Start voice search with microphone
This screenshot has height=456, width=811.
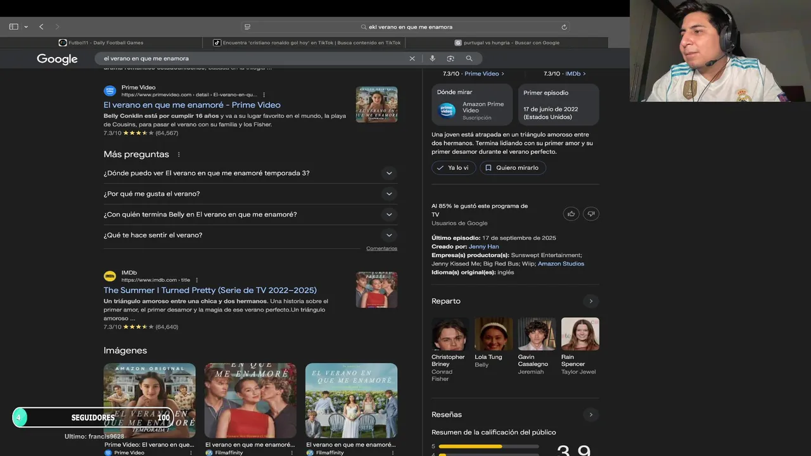click(432, 58)
